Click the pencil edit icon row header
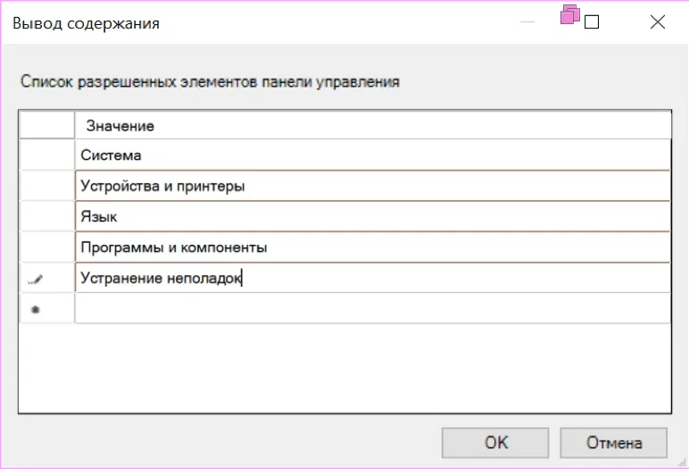The width and height of the screenshot is (689, 469). coord(37,279)
